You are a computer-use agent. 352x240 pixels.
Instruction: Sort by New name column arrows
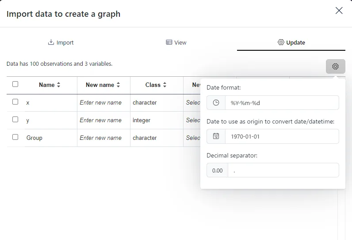119,85
